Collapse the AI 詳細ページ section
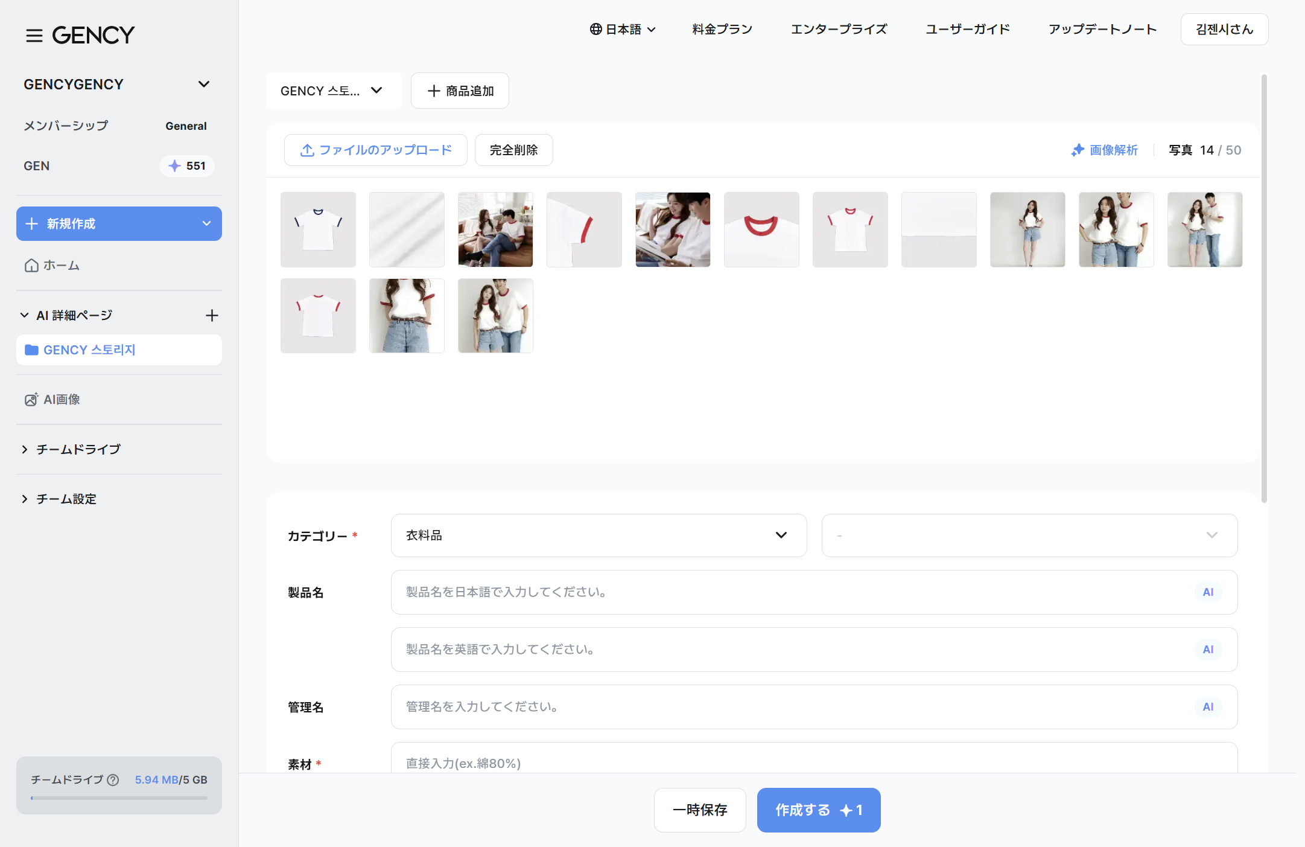 click(24, 315)
